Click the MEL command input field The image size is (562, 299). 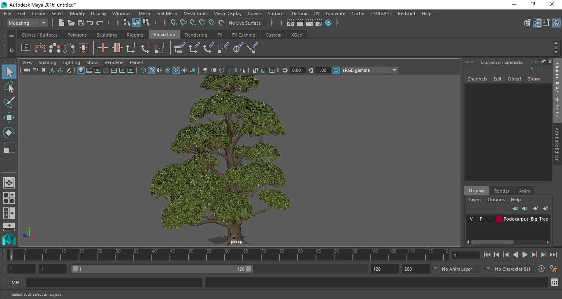[114, 283]
